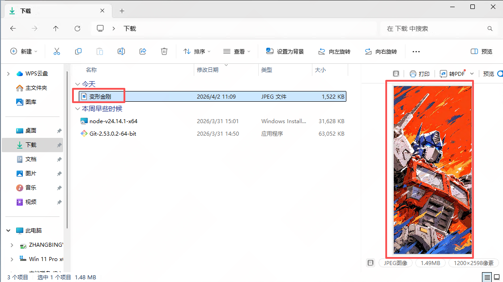Click 向右旋转 button

click(381, 51)
